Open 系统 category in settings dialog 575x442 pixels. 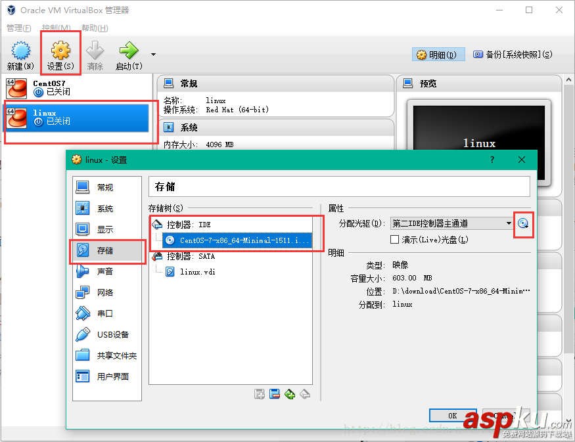pyautogui.click(x=106, y=208)
